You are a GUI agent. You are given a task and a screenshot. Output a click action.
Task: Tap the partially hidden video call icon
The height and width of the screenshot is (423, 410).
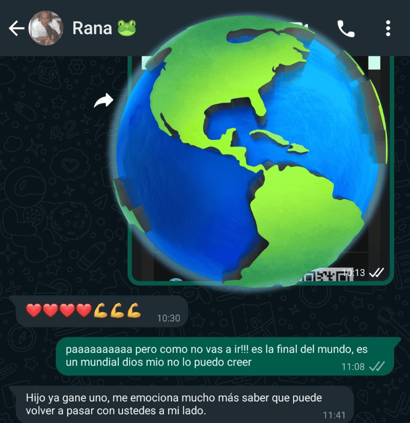point(300,27)
